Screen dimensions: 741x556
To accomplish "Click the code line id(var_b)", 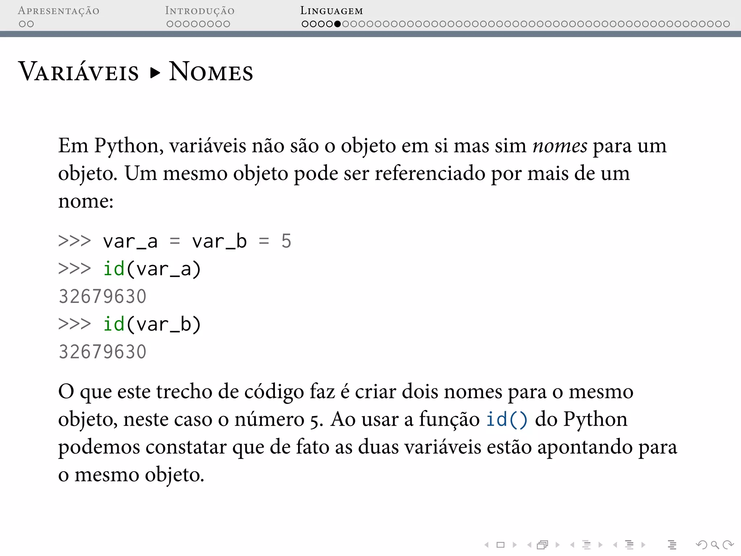I will [130, 324].
